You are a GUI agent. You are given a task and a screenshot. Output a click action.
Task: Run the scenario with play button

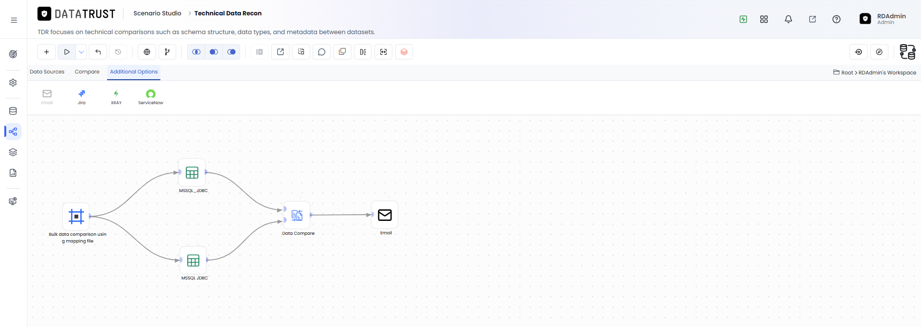(x=67, y=52)
